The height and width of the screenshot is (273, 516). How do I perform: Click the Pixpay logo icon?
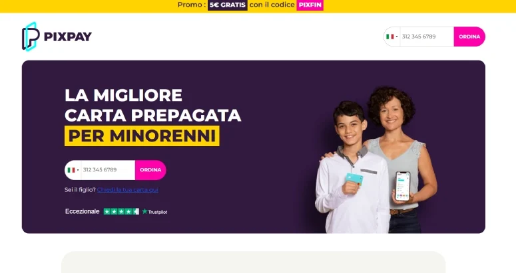point(31,37)
